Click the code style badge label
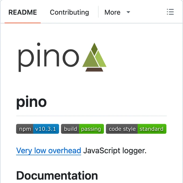The width and height of the screenshot is (183, 183). pos(122,129)
